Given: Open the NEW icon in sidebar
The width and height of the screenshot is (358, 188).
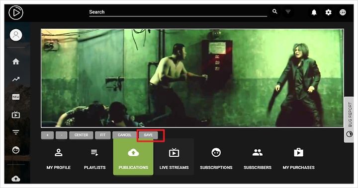Looking at the screenshot, I should coord(16,97).
